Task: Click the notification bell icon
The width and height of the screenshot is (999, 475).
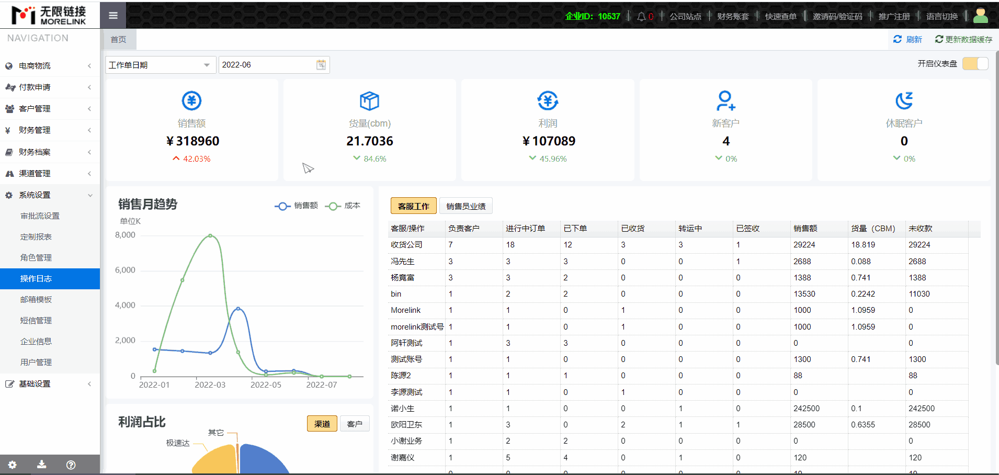Action: [x=641, y=17]
